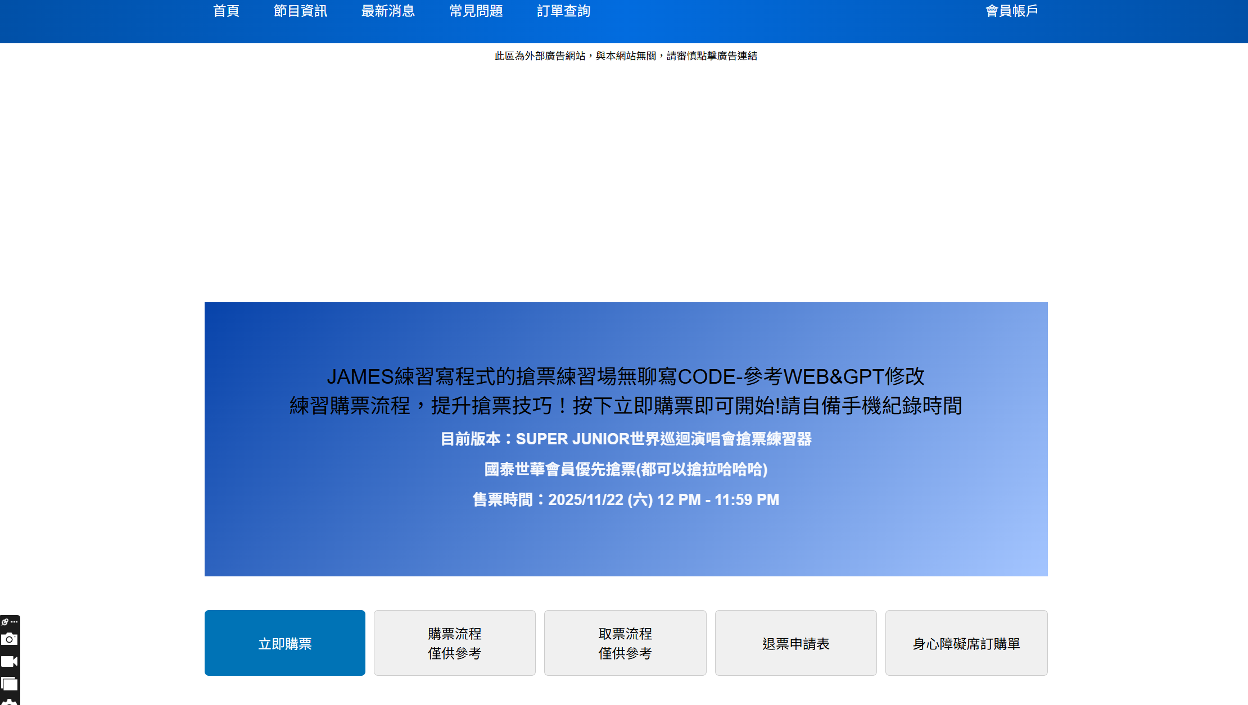This screenshot has height=705, width=1248.
Task: Click the JAMES練習寫程式 banner heading
Action: (x=625, y=376)
